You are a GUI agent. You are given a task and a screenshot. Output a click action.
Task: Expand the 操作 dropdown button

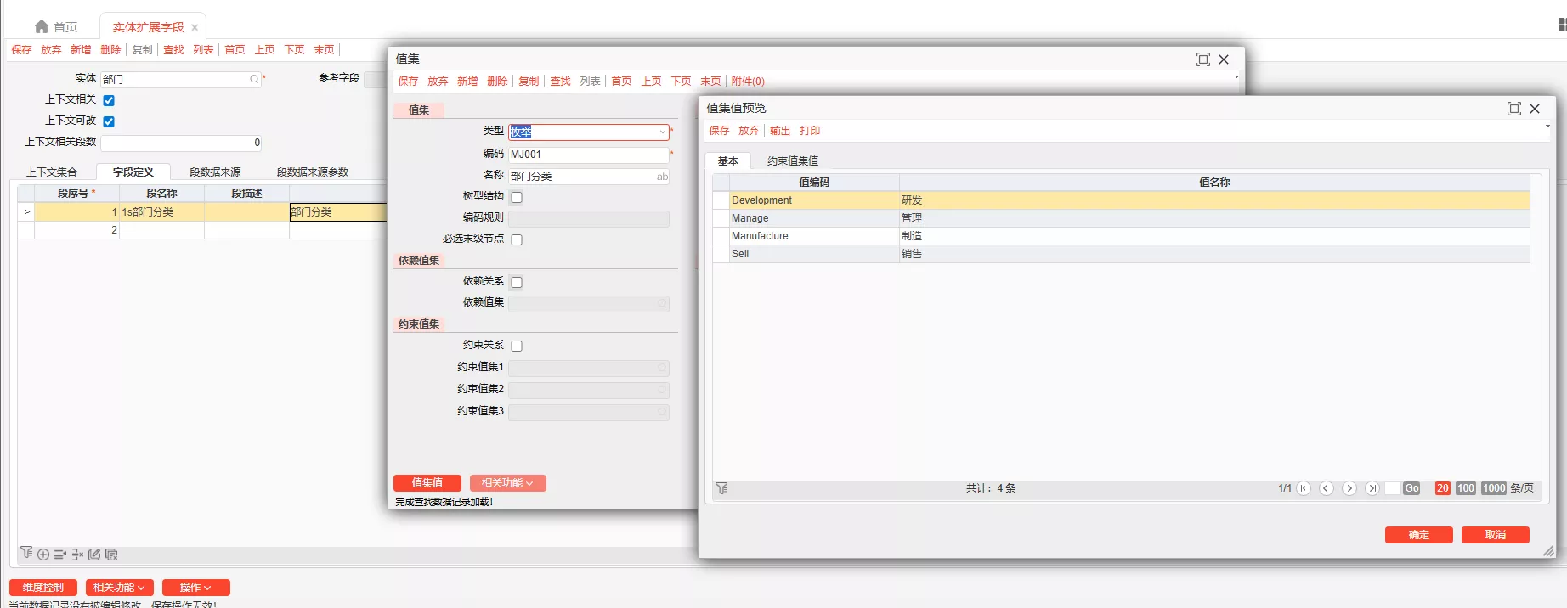click(195, 588)
